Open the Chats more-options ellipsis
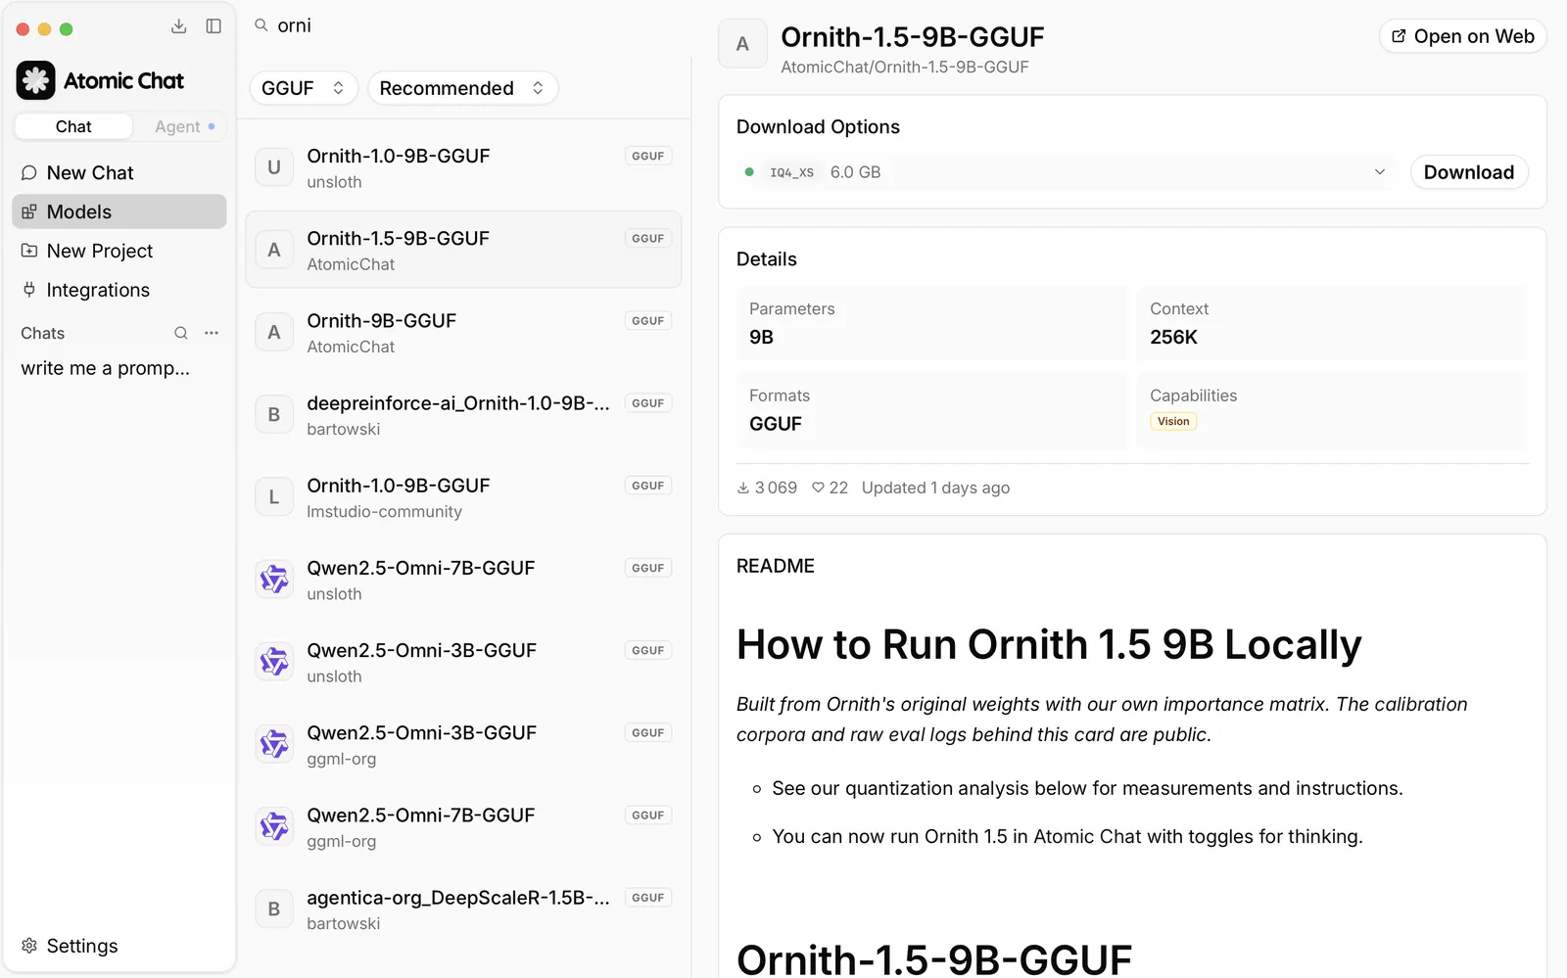Screen dimensions: 1567x978 (212, 333)
